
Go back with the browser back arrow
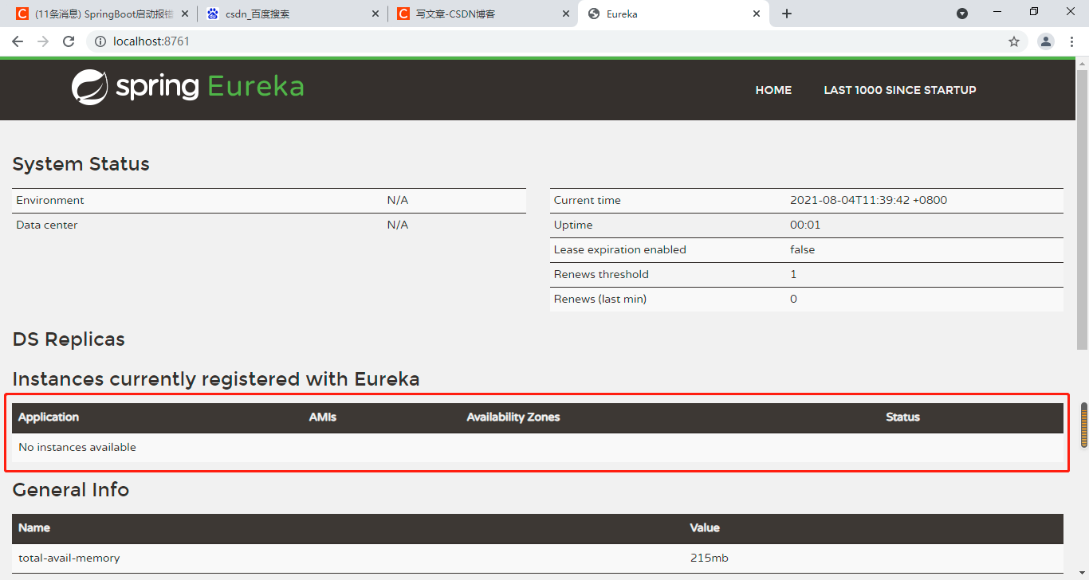(18, 41)
